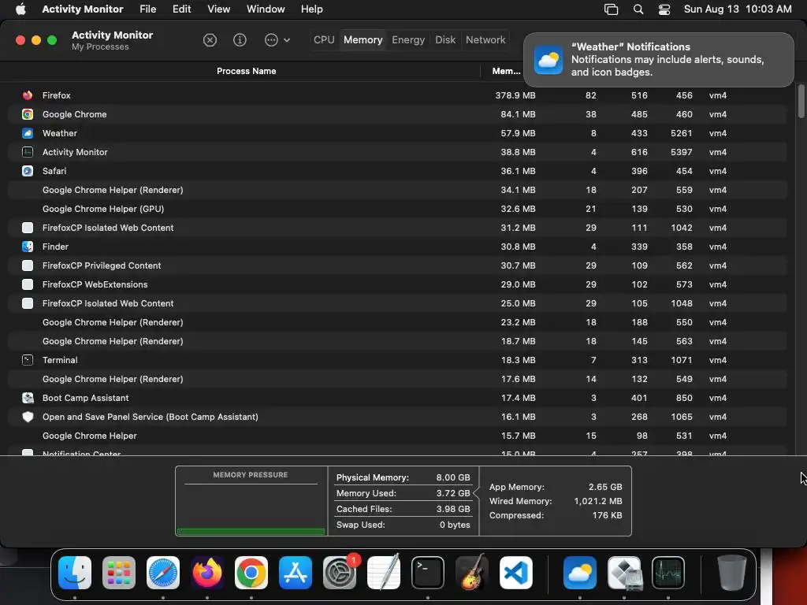Select the Google Chrome Helper (Renderer) 34.1 MB row
807x605 pixels.
(x=397, y=190)
